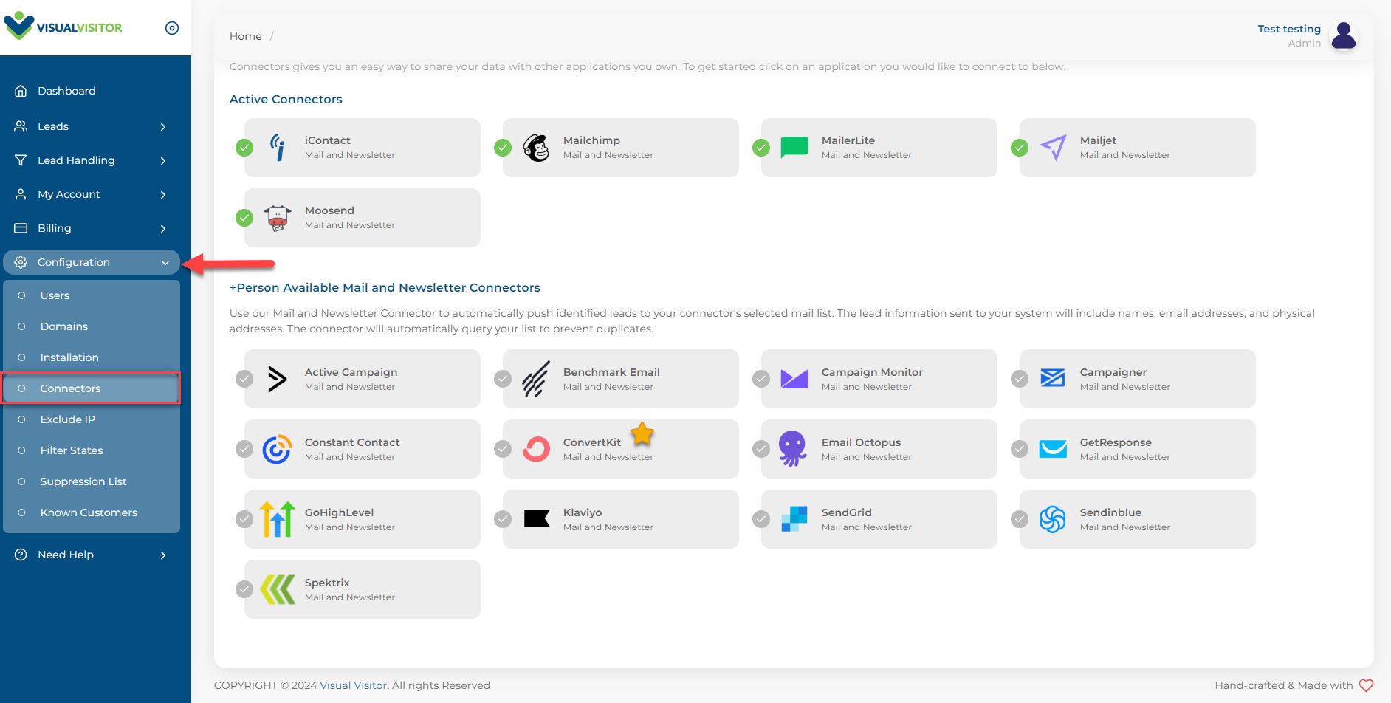Click the Mailjet paper plane logo
This screenshot has height=703, width=1391.
pos(1054,148)
